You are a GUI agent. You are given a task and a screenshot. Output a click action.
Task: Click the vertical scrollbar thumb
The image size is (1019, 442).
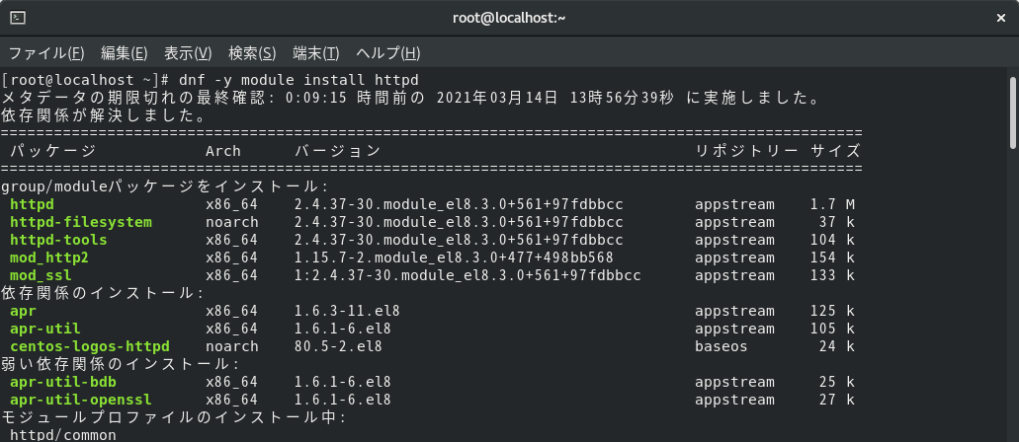[x=1012, y=112]
